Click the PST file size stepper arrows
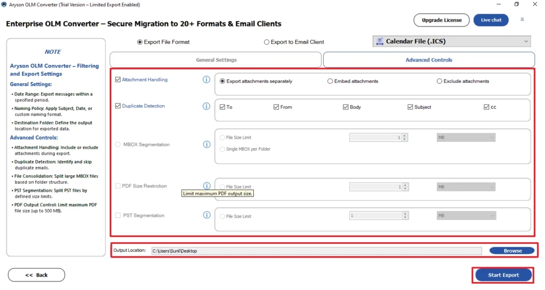The width and height of the screenshot is (545, 290). coord(405,216)
